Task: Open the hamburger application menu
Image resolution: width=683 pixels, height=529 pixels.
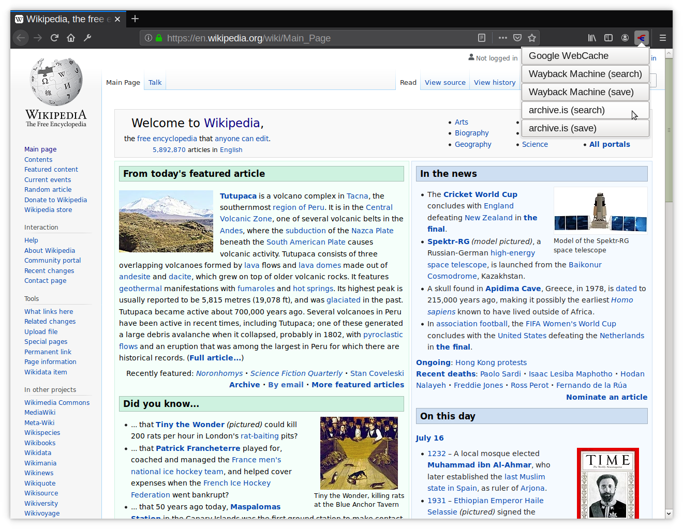Action: point(662,38)
